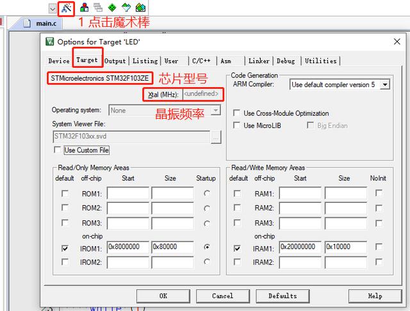Click the Cancel button
410x311 pixels.
(223, 296)
